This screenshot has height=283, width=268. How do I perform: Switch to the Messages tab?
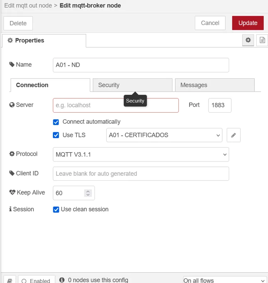pos(214,85)
